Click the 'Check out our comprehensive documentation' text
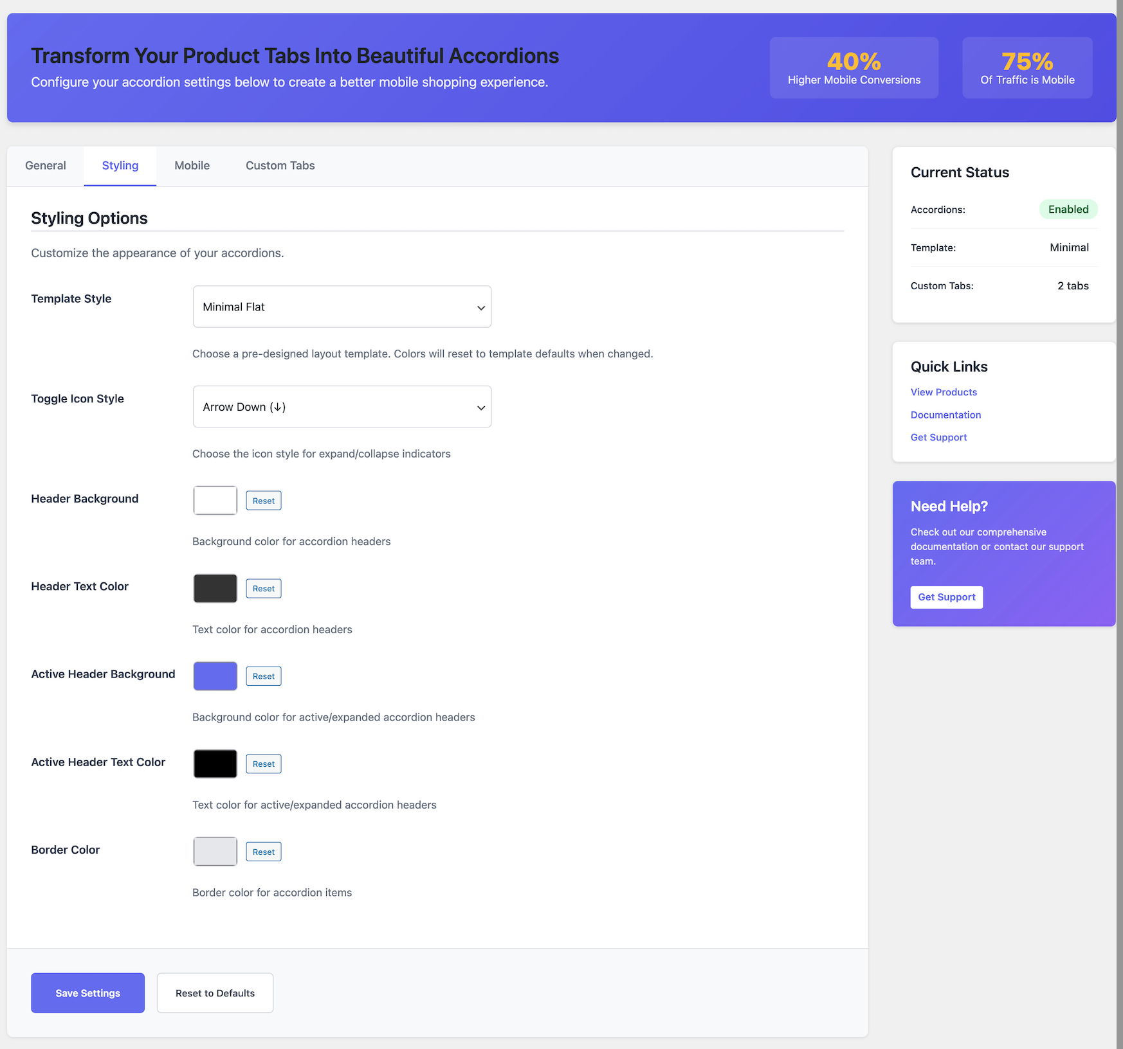The height and width of the screenshot is (1049, 1123). click(997, 547)
